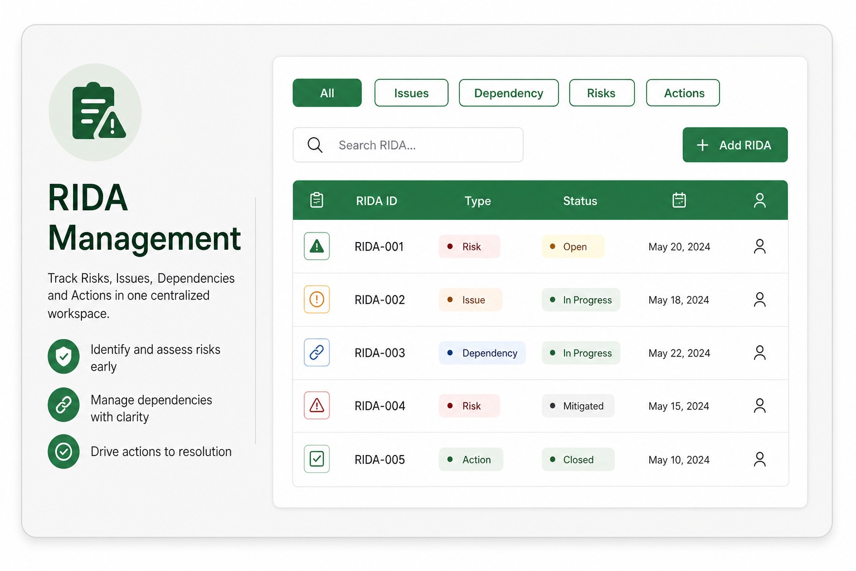Click the person icon in table header

pyautogui.click(x=760, y=200)
